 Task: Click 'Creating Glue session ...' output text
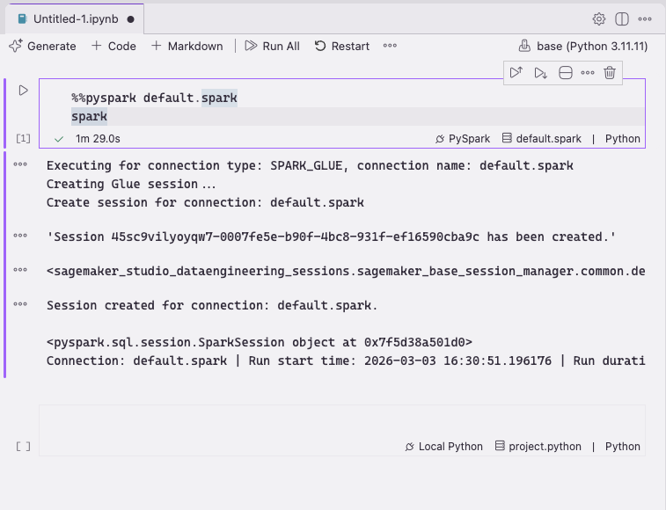pos(131,184)
